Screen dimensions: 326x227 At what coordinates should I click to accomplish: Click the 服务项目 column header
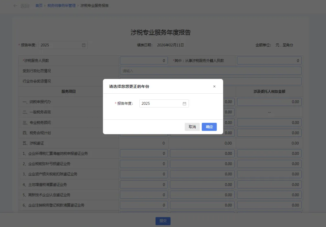68,91
